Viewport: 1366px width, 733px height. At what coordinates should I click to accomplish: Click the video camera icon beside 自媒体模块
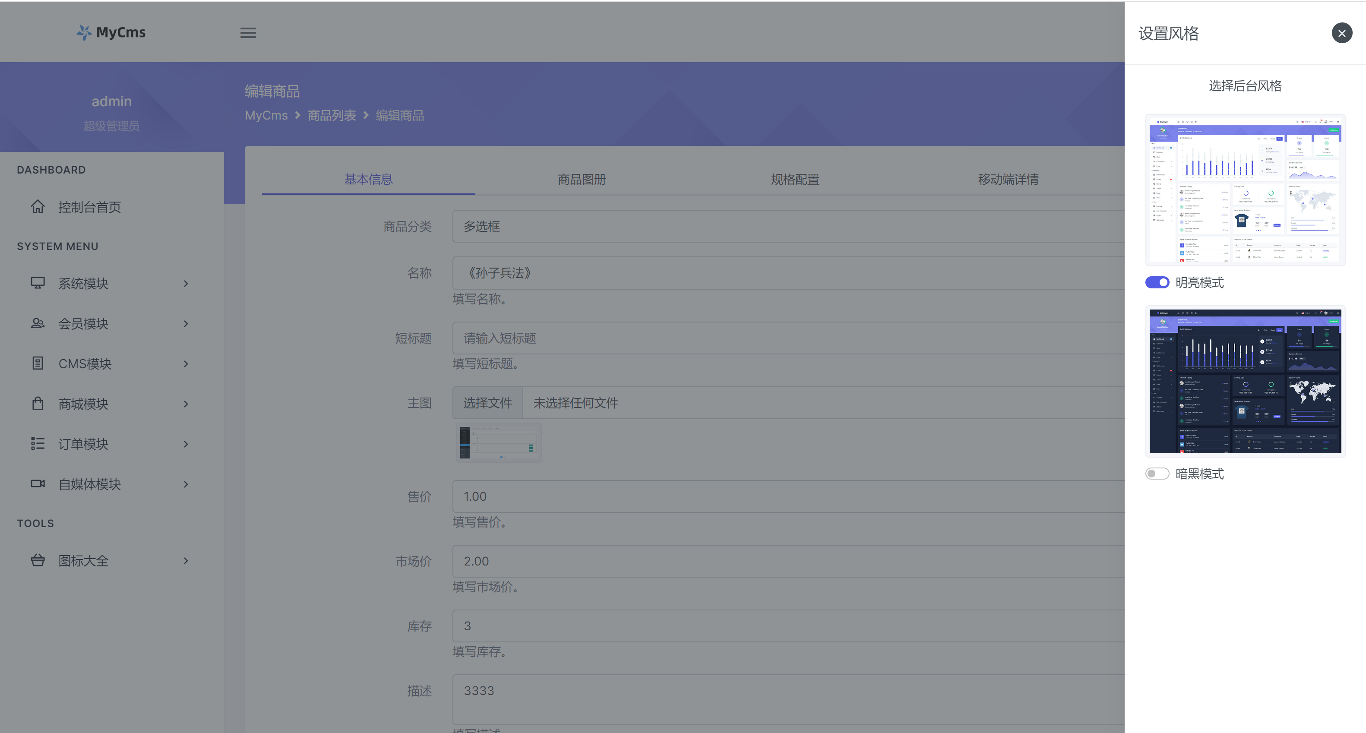(38, 484)
